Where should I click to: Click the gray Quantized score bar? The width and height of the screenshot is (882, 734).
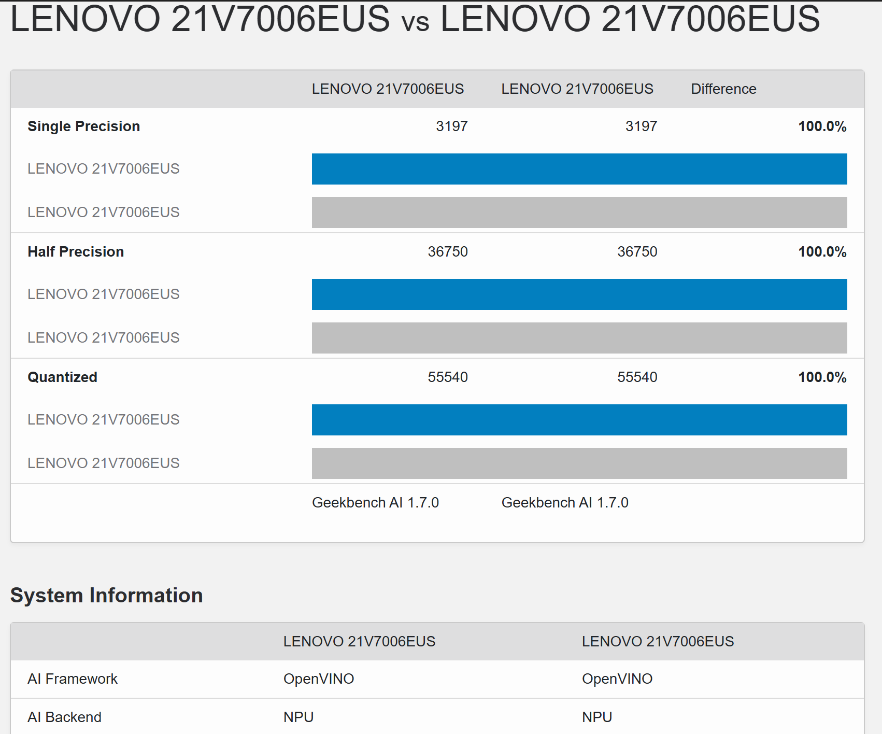pyautogui.click(x=579, y=463)
